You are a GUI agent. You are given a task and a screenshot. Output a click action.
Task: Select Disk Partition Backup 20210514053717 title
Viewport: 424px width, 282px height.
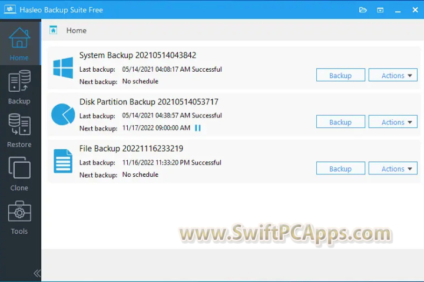pyautogui.click(x=149, y=102)
